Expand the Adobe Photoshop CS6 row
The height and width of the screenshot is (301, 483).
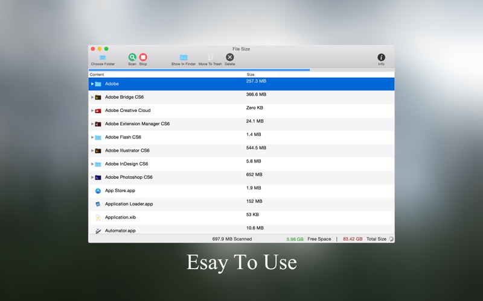tap(92, 177)
